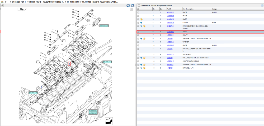Click blue arrow icon for COVER row
The width and height of the screenshot is (264, 126).
[141, 22]
